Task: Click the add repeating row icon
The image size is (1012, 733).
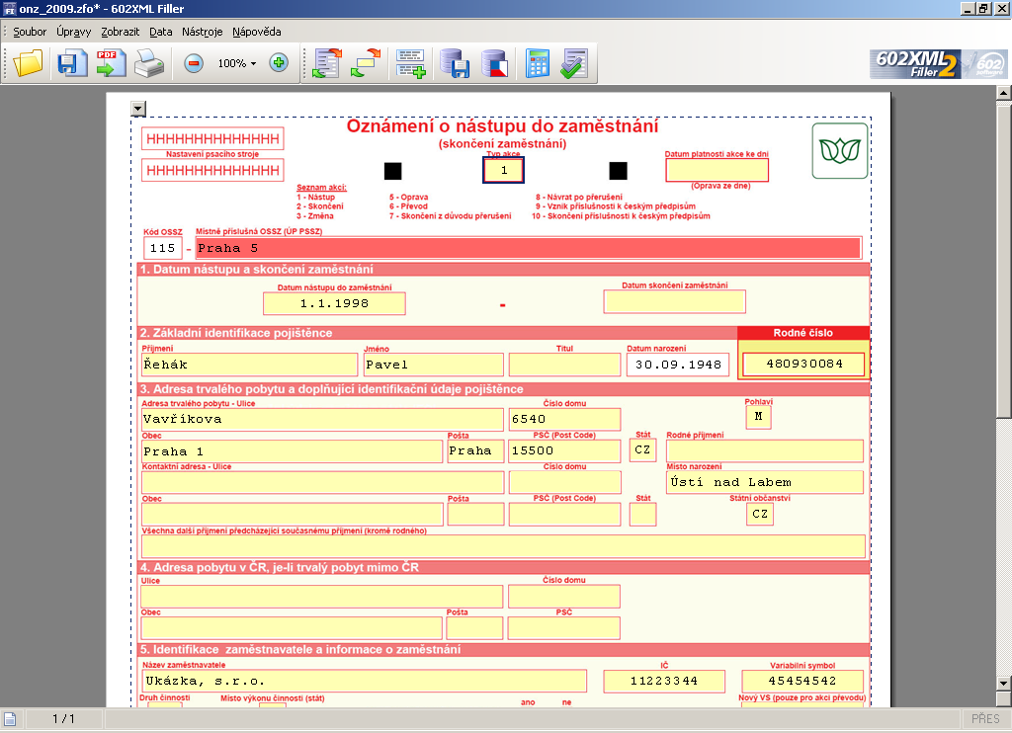Action: coord(411,63)
